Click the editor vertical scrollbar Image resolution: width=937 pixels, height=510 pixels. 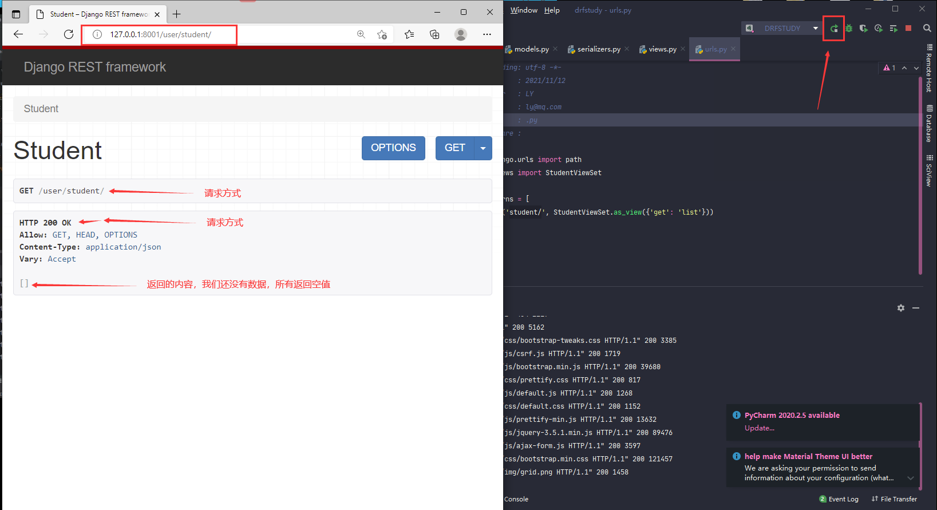coord(920,175)
